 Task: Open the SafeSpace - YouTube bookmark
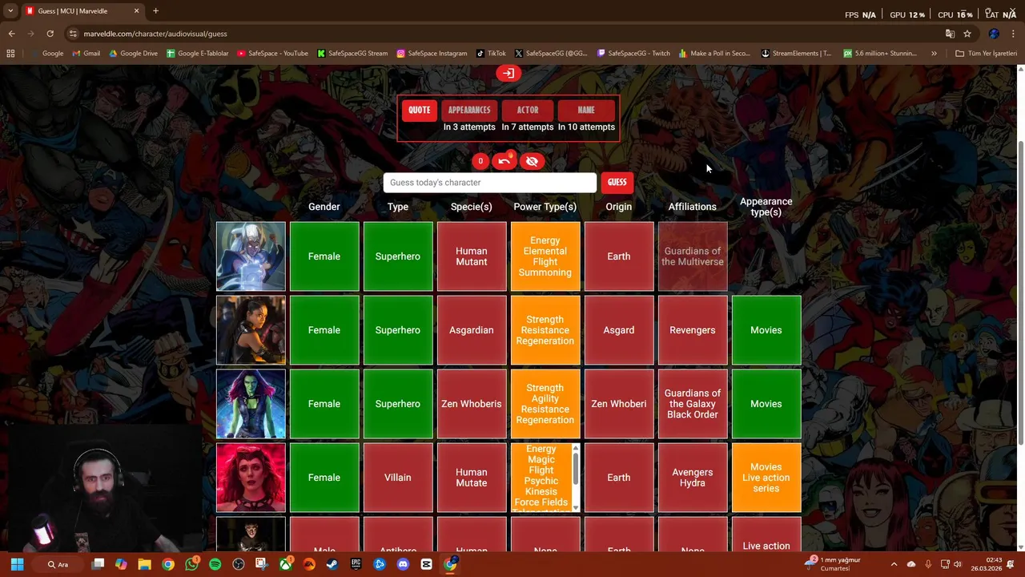[272, 54]
